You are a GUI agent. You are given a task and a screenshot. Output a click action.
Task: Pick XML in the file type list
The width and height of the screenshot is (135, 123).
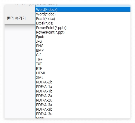(x=83, y=78)
